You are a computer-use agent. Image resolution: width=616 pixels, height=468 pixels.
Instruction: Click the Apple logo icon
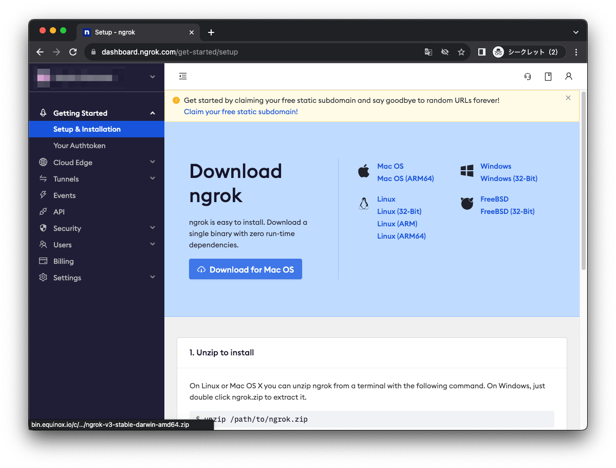[x=364, y=171]
